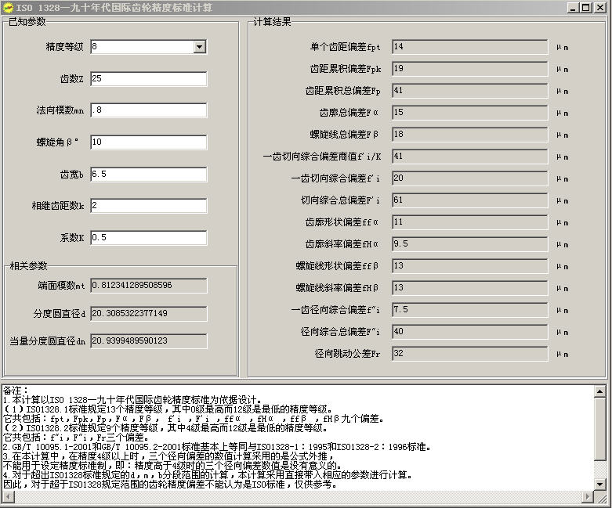Image resolution: width=612 pixels, height=508 pixels.
Task: Maximize the ISO 1328 window
Action: click(x=585, y=7)
